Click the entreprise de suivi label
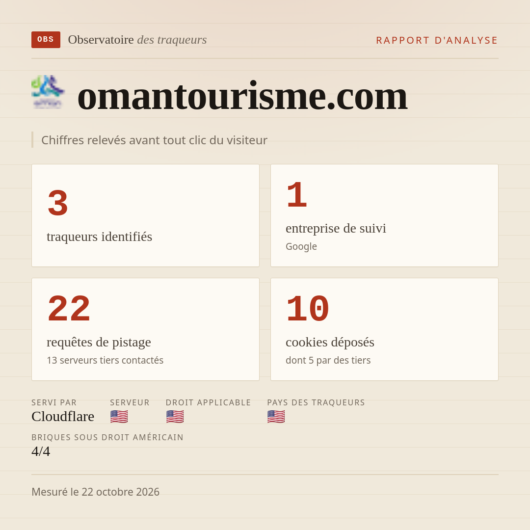The image size is (530, 530). 336,228
